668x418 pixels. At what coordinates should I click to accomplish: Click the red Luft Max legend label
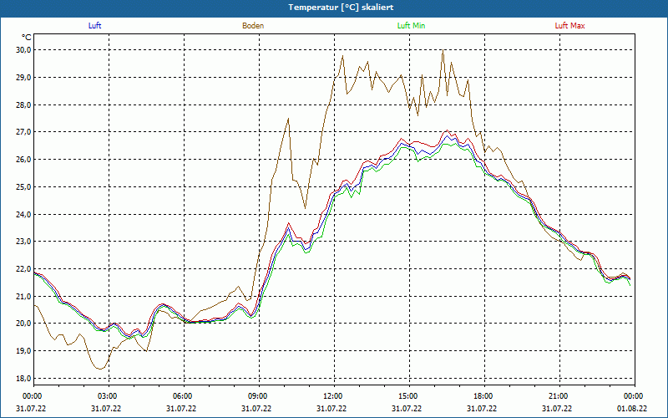coord(569,26)
